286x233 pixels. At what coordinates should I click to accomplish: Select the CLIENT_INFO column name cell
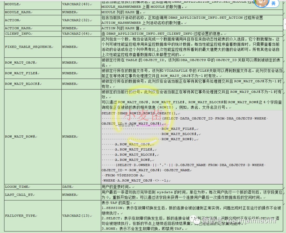pos(33,34)
